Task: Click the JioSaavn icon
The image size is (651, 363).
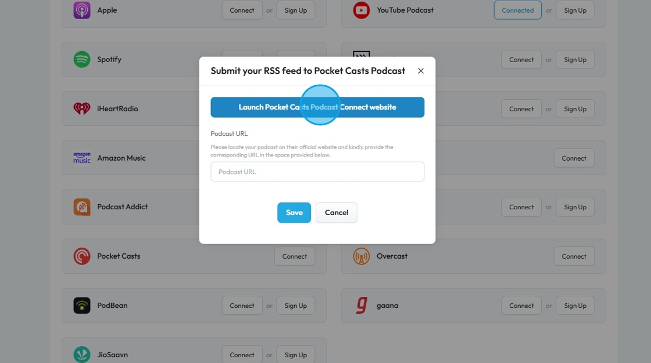Action: [82, 354]
